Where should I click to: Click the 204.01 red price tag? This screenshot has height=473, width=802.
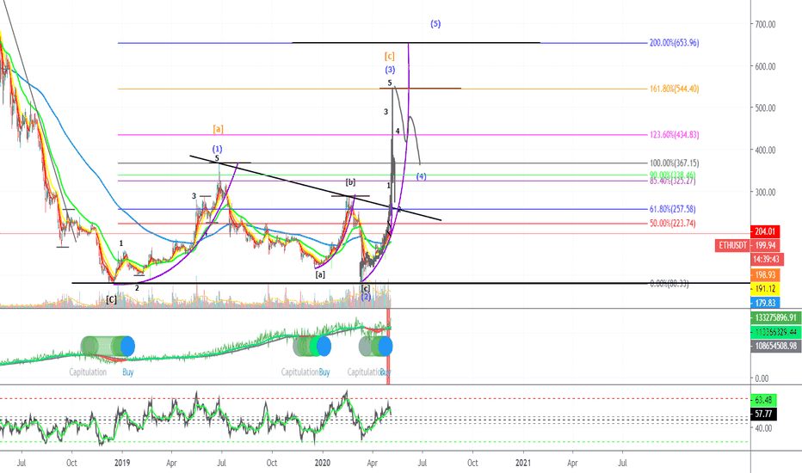[x=765, y=231]
